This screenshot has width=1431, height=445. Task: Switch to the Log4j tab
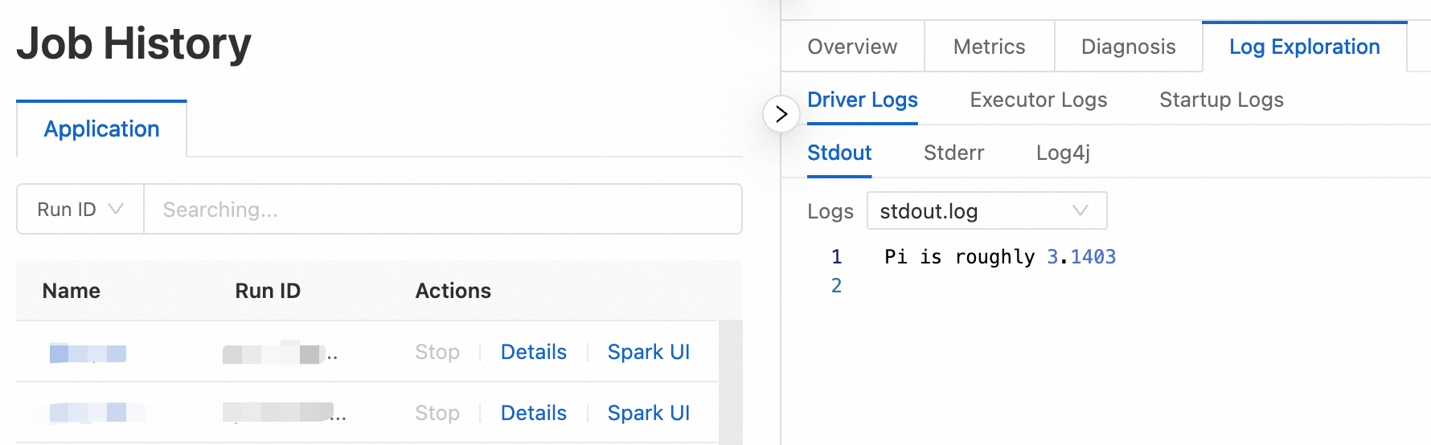[x=1063, y=153]
